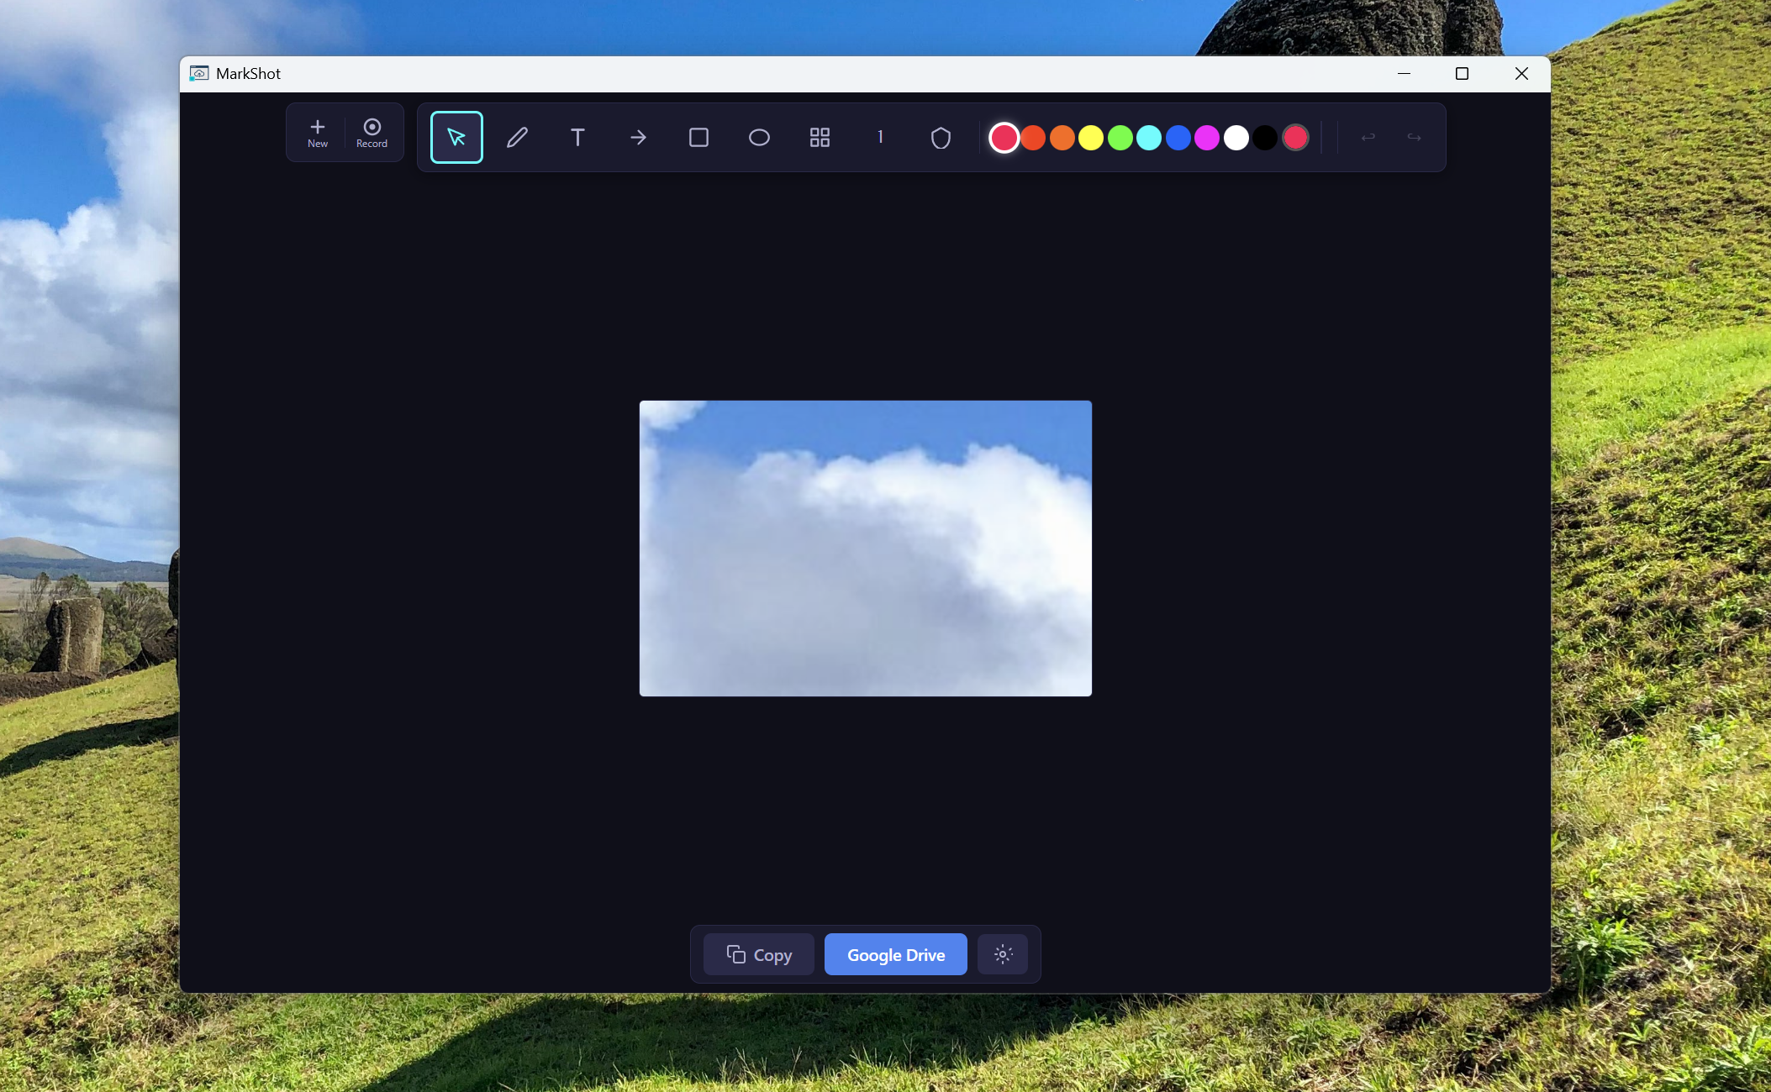1771x1092 pixels.
Task: Choose the Text tool
Action: (577, 137)
